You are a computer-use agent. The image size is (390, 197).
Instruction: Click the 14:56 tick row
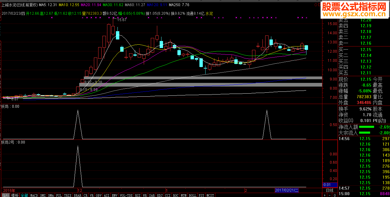coord(364,139)
